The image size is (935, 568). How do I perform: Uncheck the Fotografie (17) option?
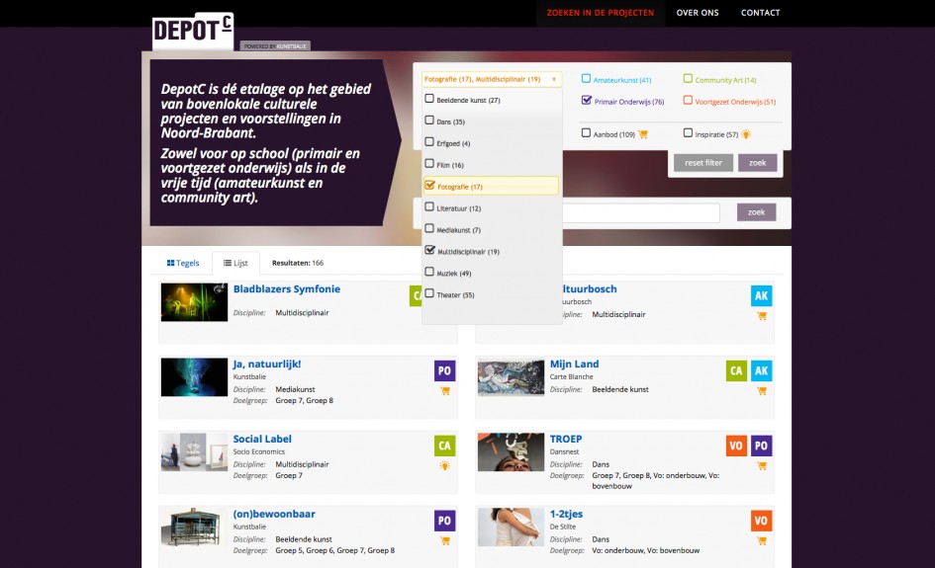click(429, 186)
